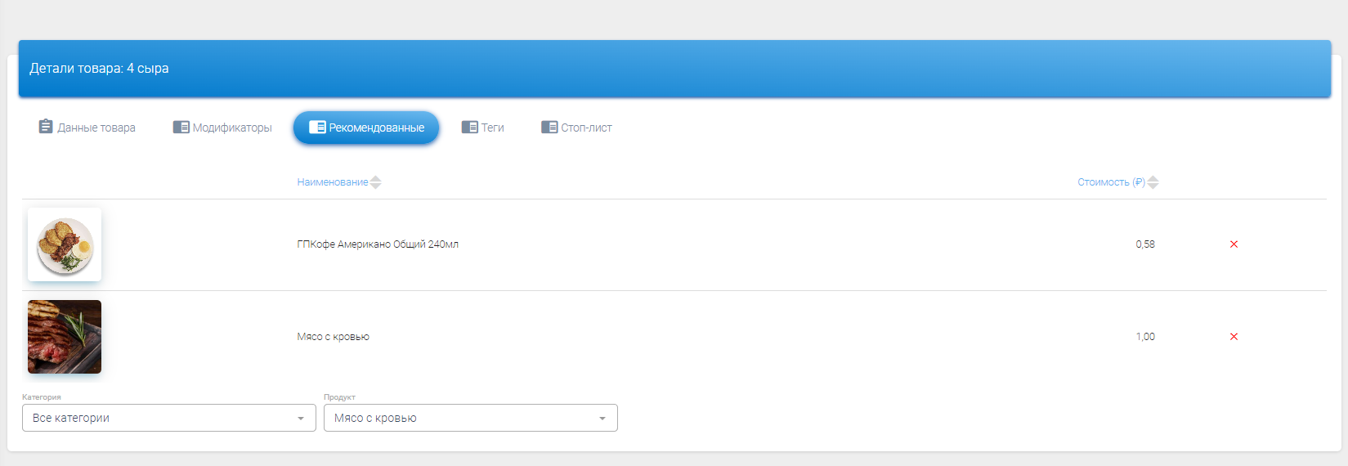
Task: Open the potato pancakes plate thumbnail
Action: point(65,244)
